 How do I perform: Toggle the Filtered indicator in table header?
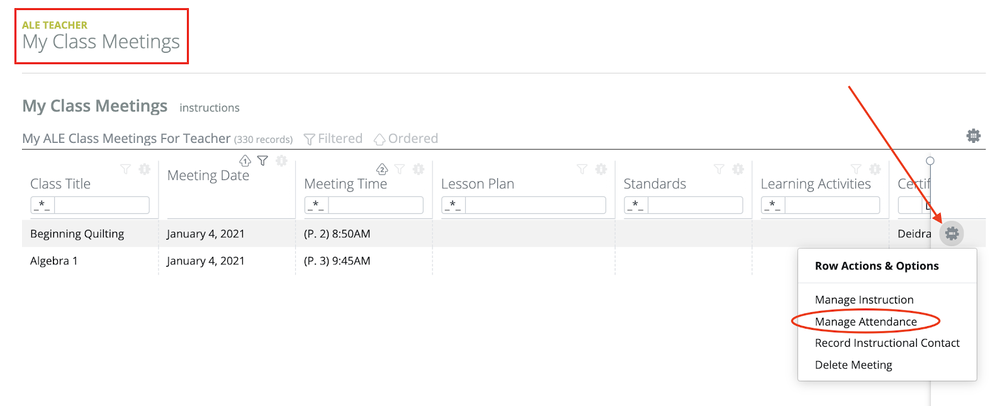coord(333,138)
